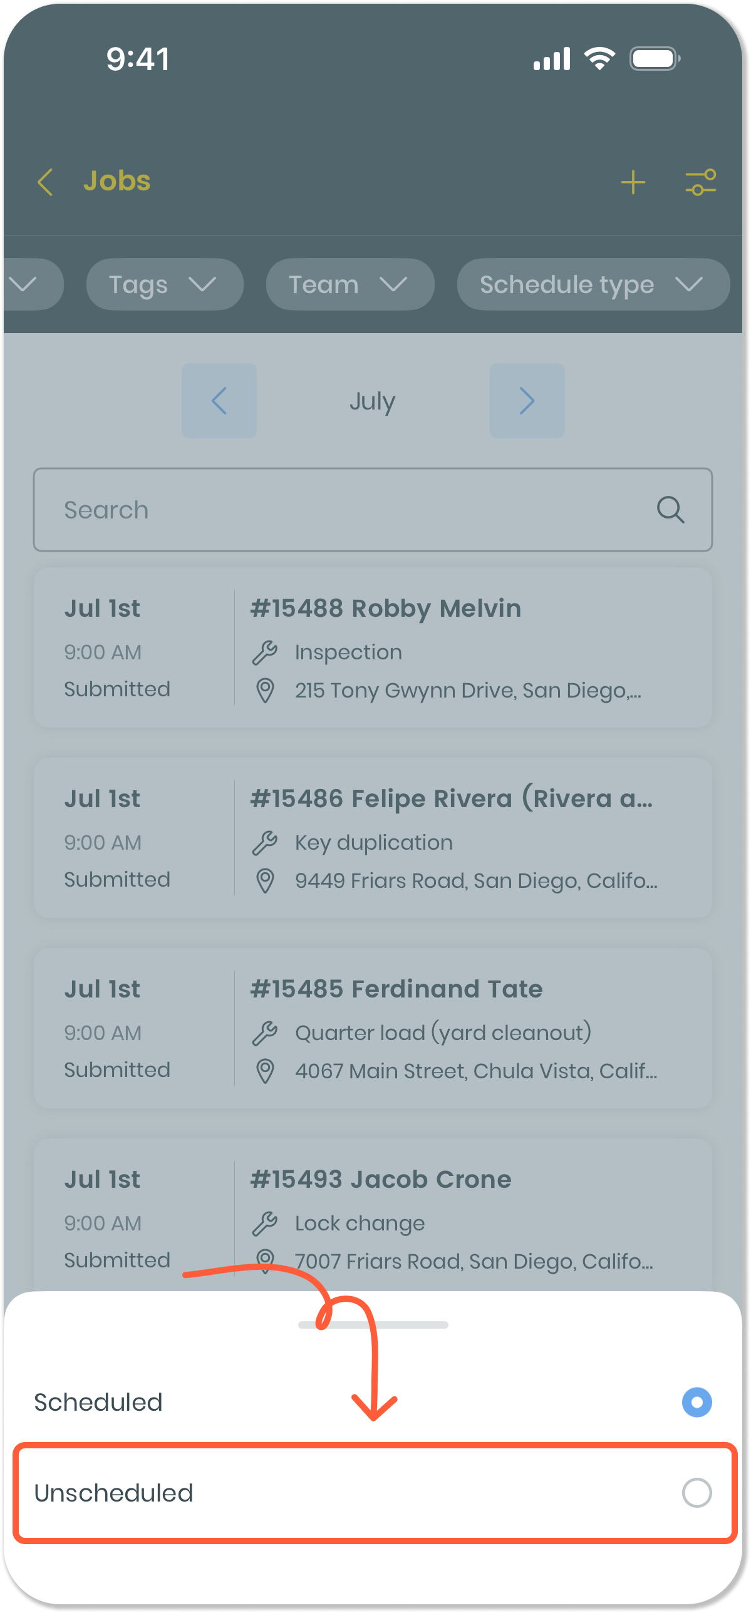Viewport: 751px width, 1613px height.
Task: Expand the Team filter dropdown
Action: point(350,284)
